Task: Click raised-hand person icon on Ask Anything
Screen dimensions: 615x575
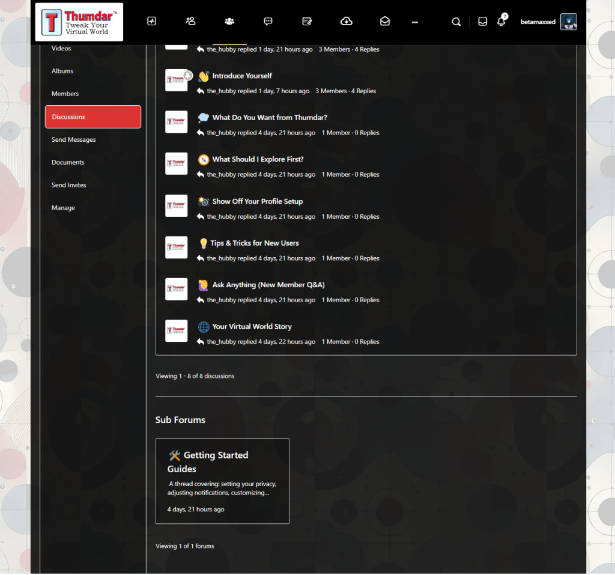Action: [x=203, y=285]
